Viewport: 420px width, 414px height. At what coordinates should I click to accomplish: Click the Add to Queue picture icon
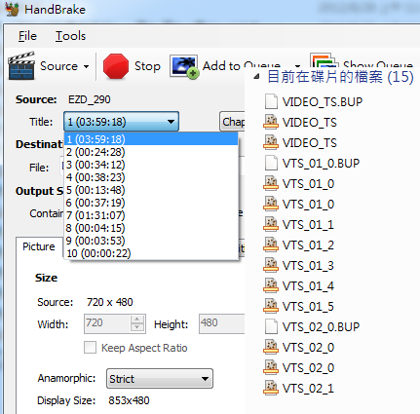pyautogui.click(x=184, y=67)
